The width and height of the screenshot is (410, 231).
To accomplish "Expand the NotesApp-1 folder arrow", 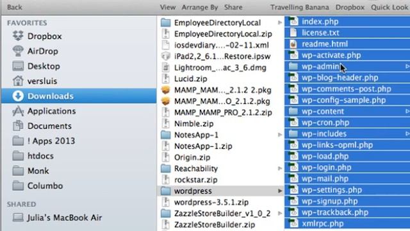I will (280, 135).
